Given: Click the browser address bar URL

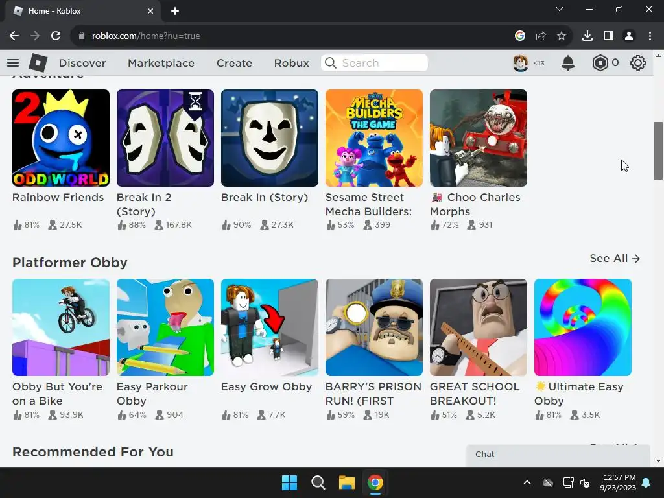Looking at the screenshot, I should pos(146,36).
